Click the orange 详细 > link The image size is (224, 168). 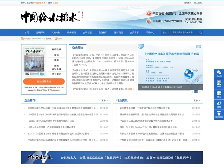pyautogui.click(x=131, y=89)
